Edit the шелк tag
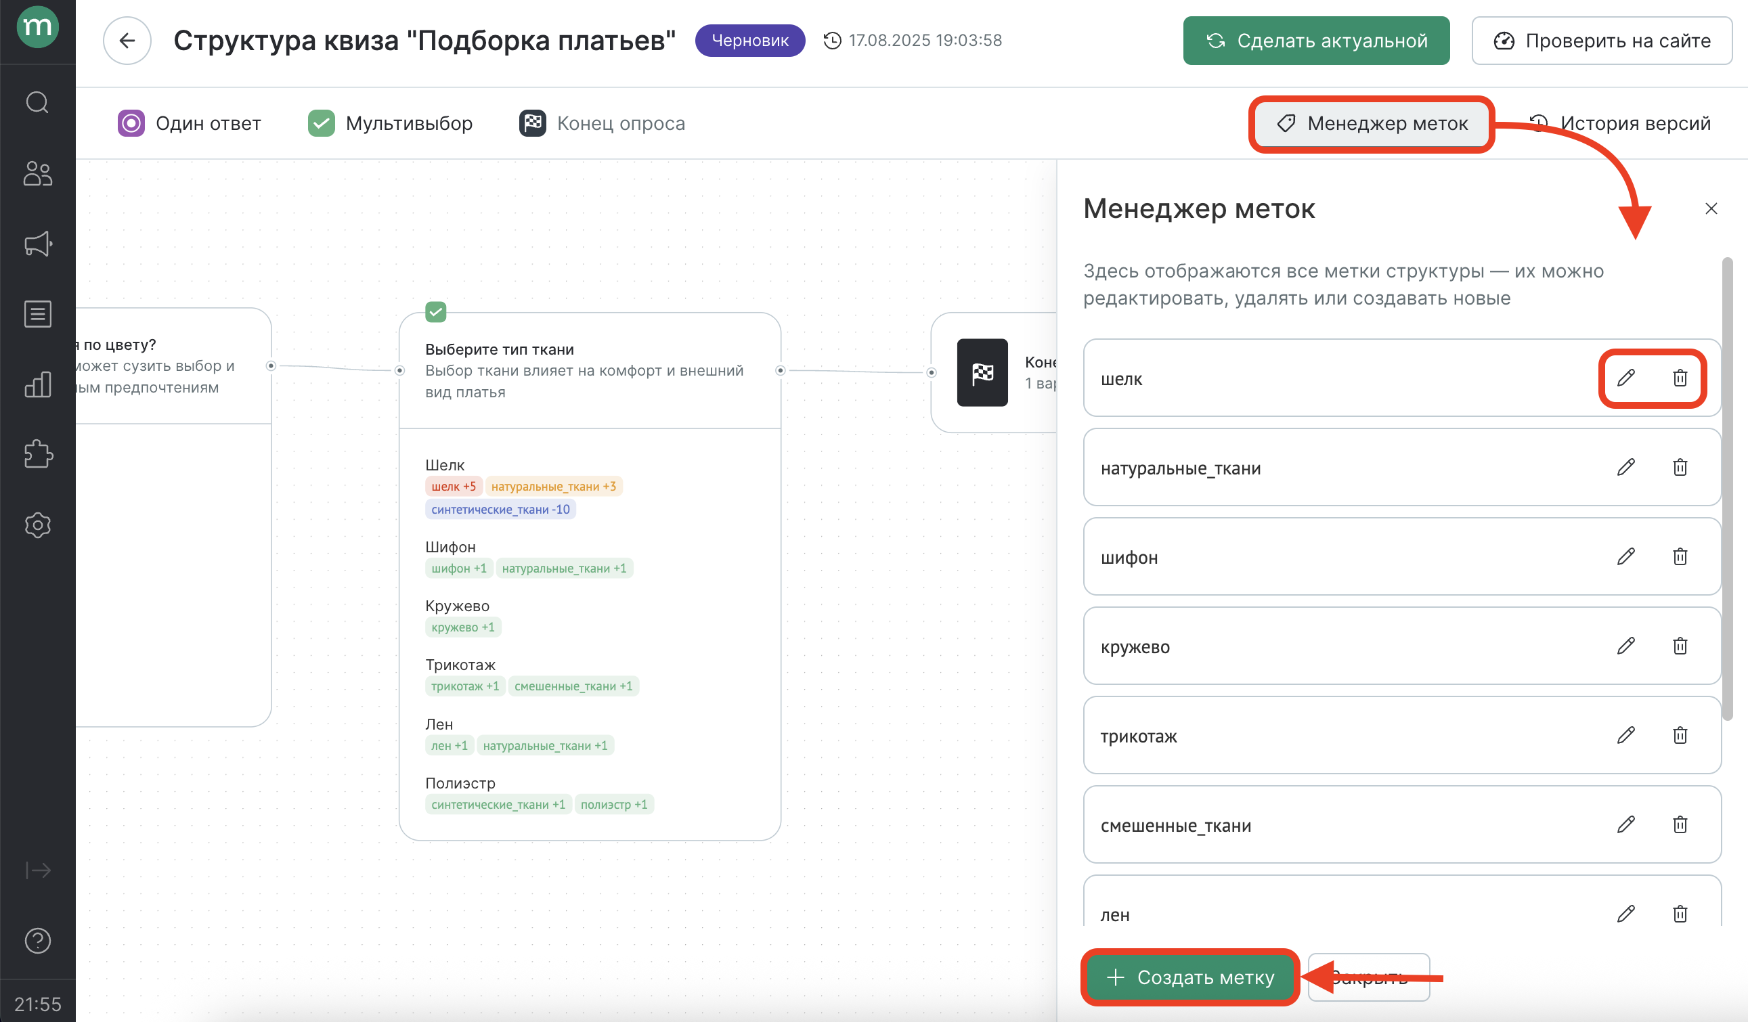Screen dimensions: 1748x1022 [1626, 378]
